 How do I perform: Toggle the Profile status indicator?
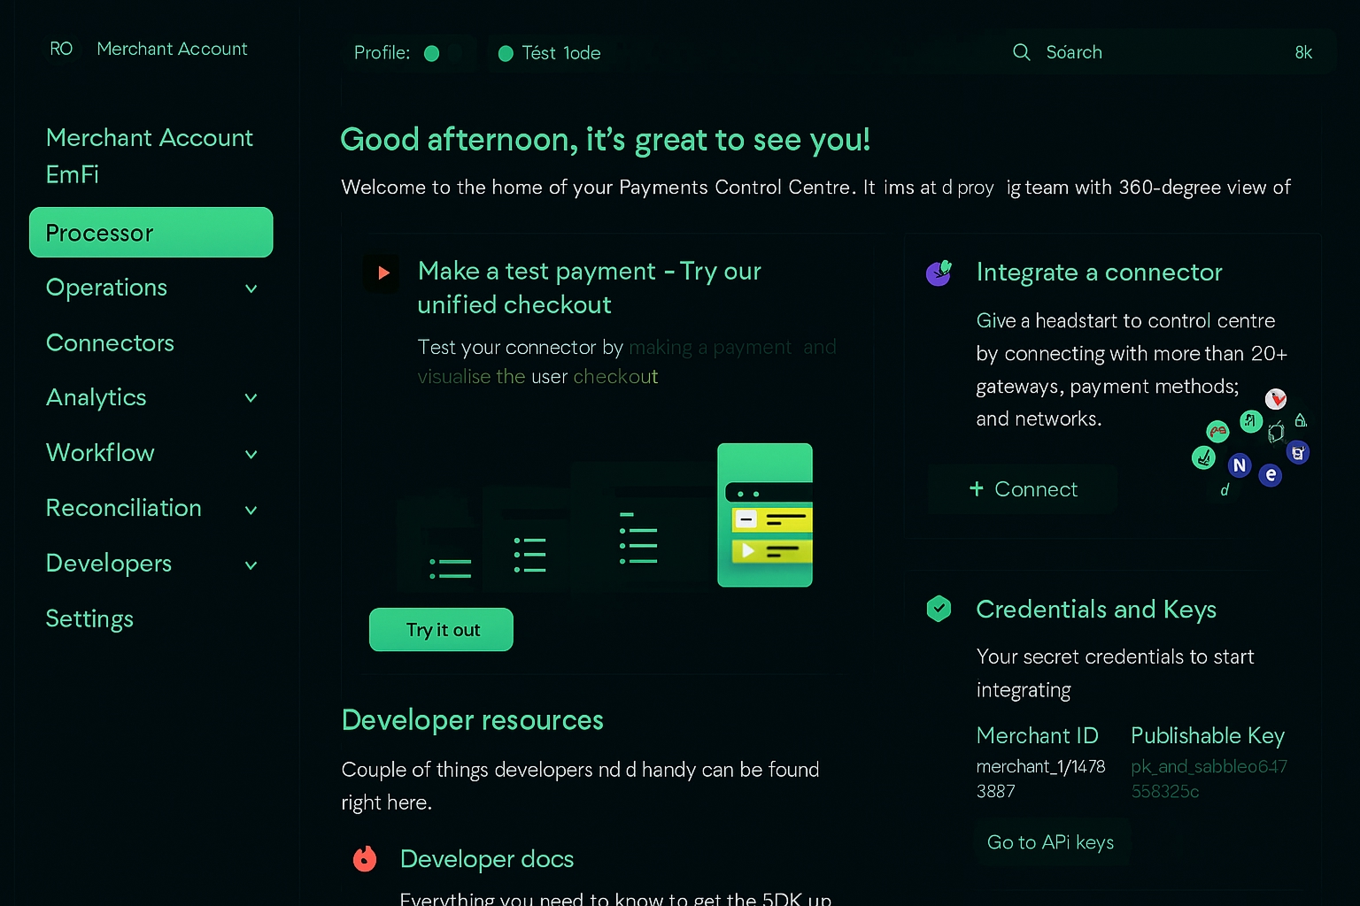pos(432,53)
